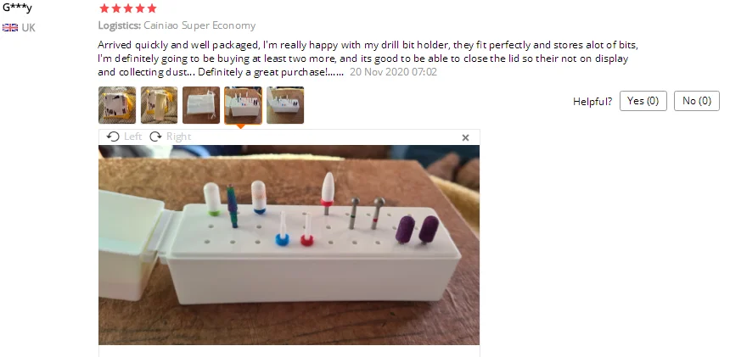The height and width of the screenshot is (357, 730).
Task: Rotate the review photo right
Action: click(170, 137)
